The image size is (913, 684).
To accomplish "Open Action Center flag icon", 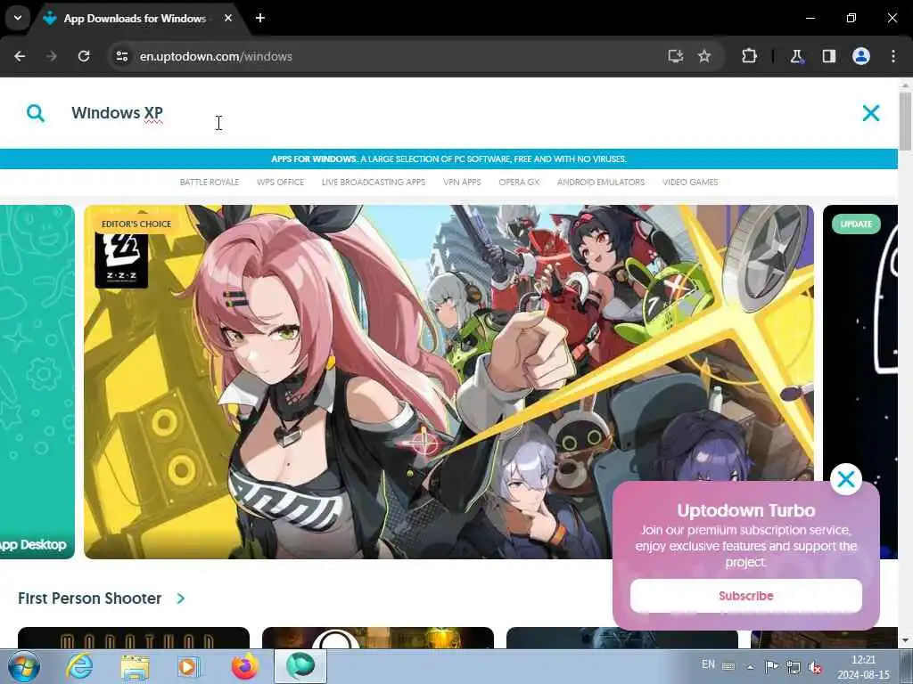I will point(771,666).
